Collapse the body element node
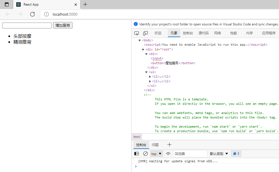The width and height of the screenshot is (279, 172). [139, 40]
